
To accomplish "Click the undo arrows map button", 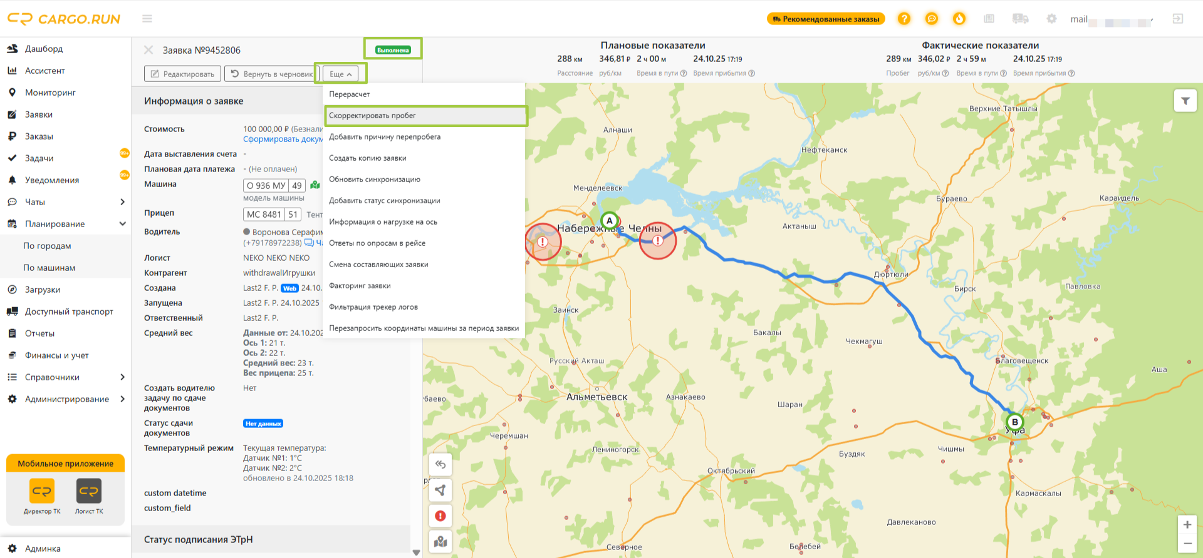I will coord(440,465).
